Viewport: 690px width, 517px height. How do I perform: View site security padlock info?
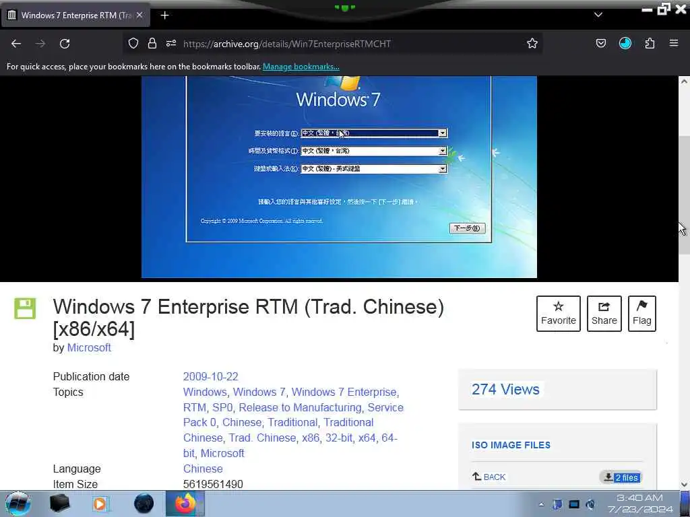pos(152,43)
